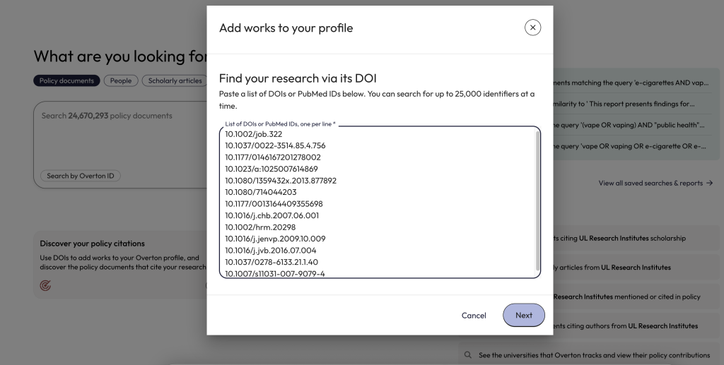Open View all saved searches & reports

click(655, 183)
